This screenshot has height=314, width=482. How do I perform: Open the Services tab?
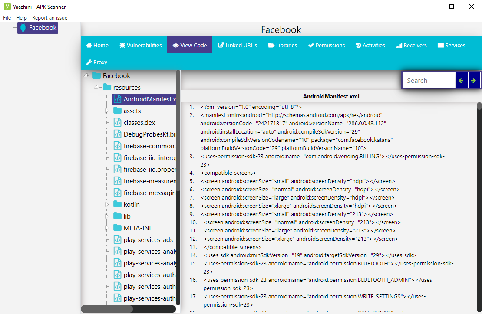[452, 45]
